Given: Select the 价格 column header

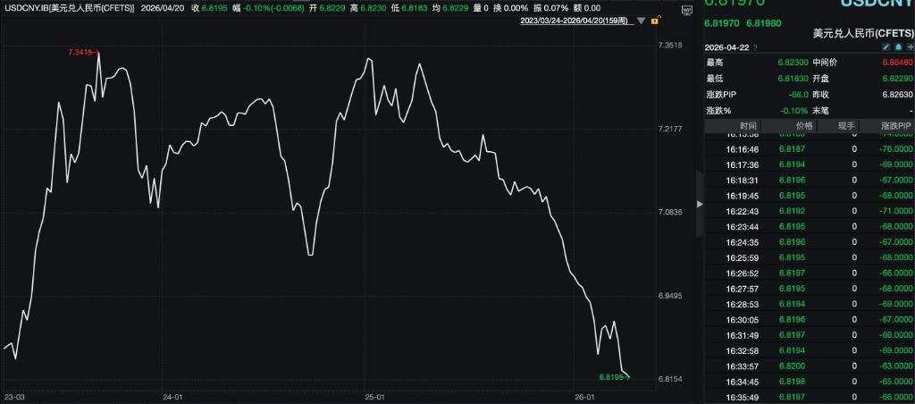Looking at the screenshot, I should [x=803, y=126].
